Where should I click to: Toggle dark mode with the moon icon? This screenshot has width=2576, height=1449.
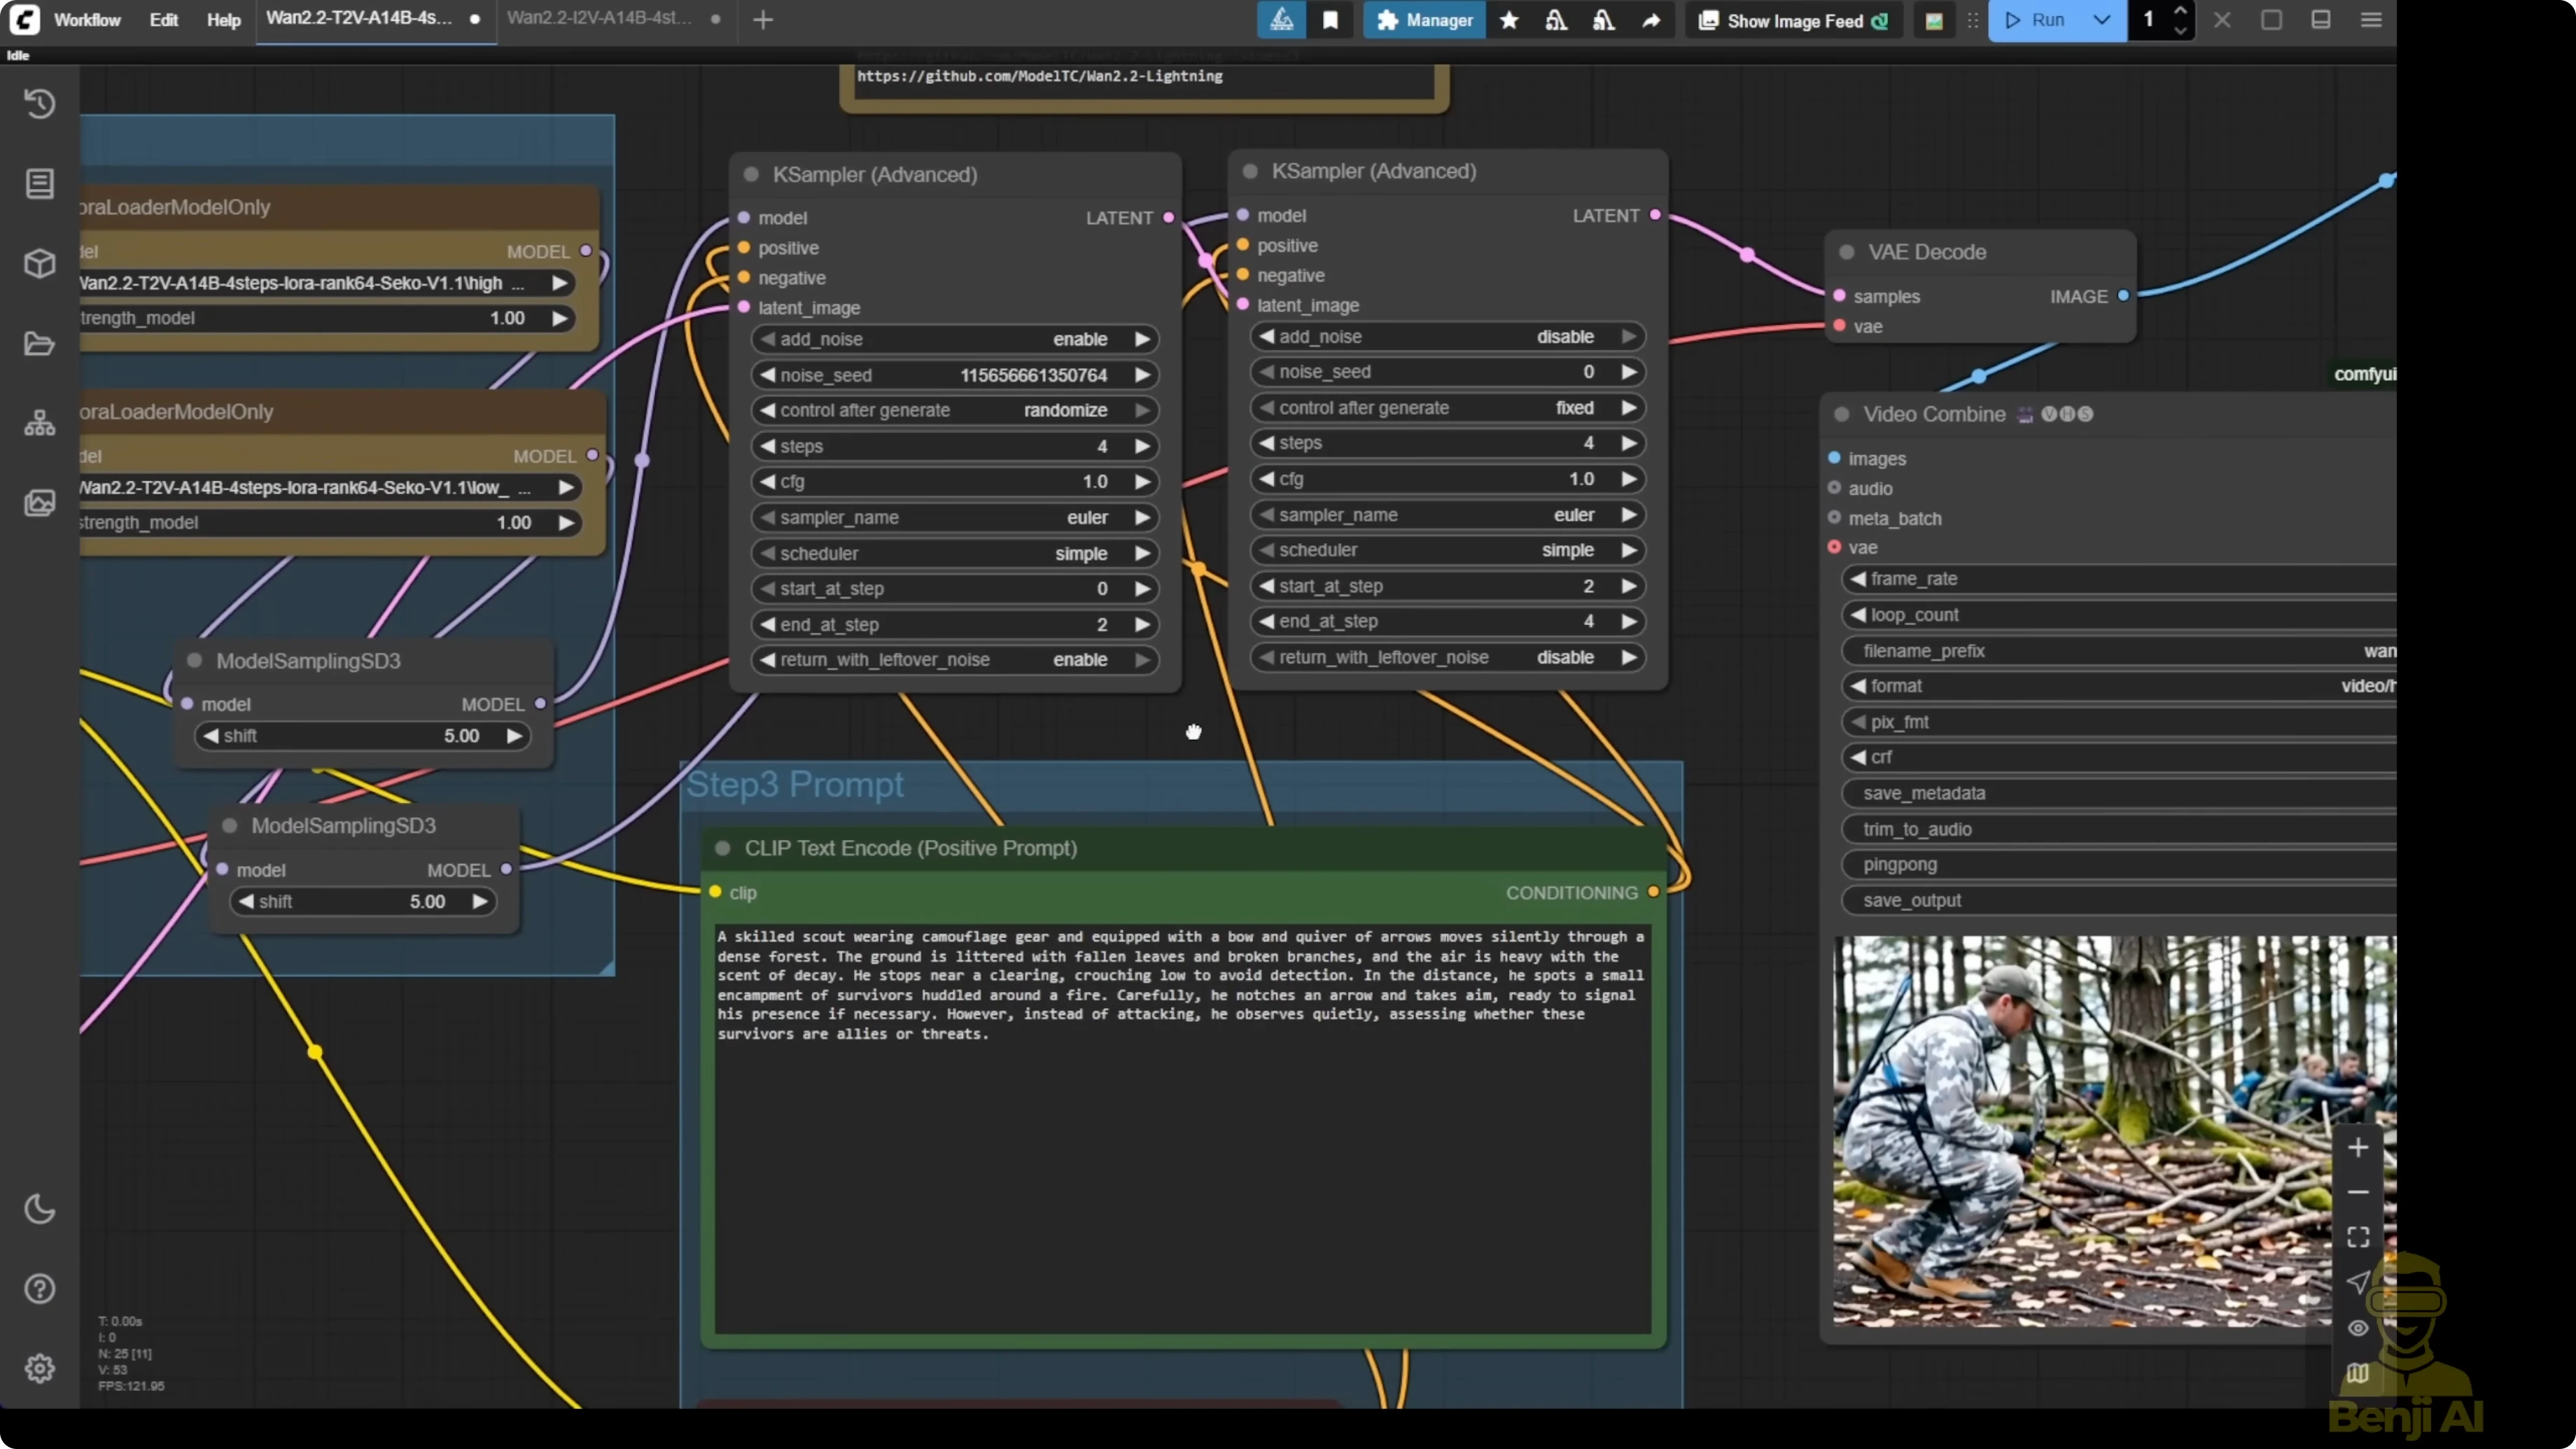[40, 1209]
